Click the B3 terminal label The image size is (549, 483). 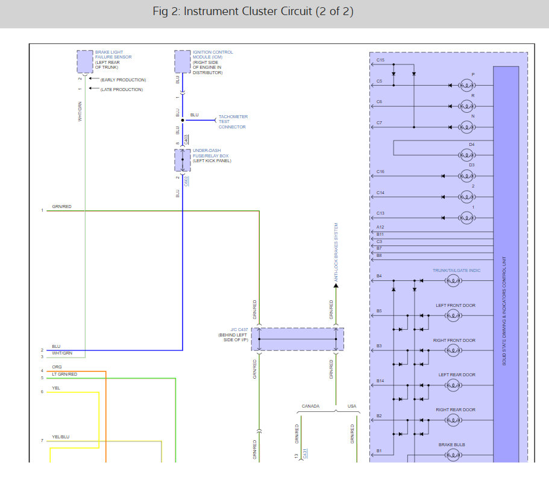379,346
